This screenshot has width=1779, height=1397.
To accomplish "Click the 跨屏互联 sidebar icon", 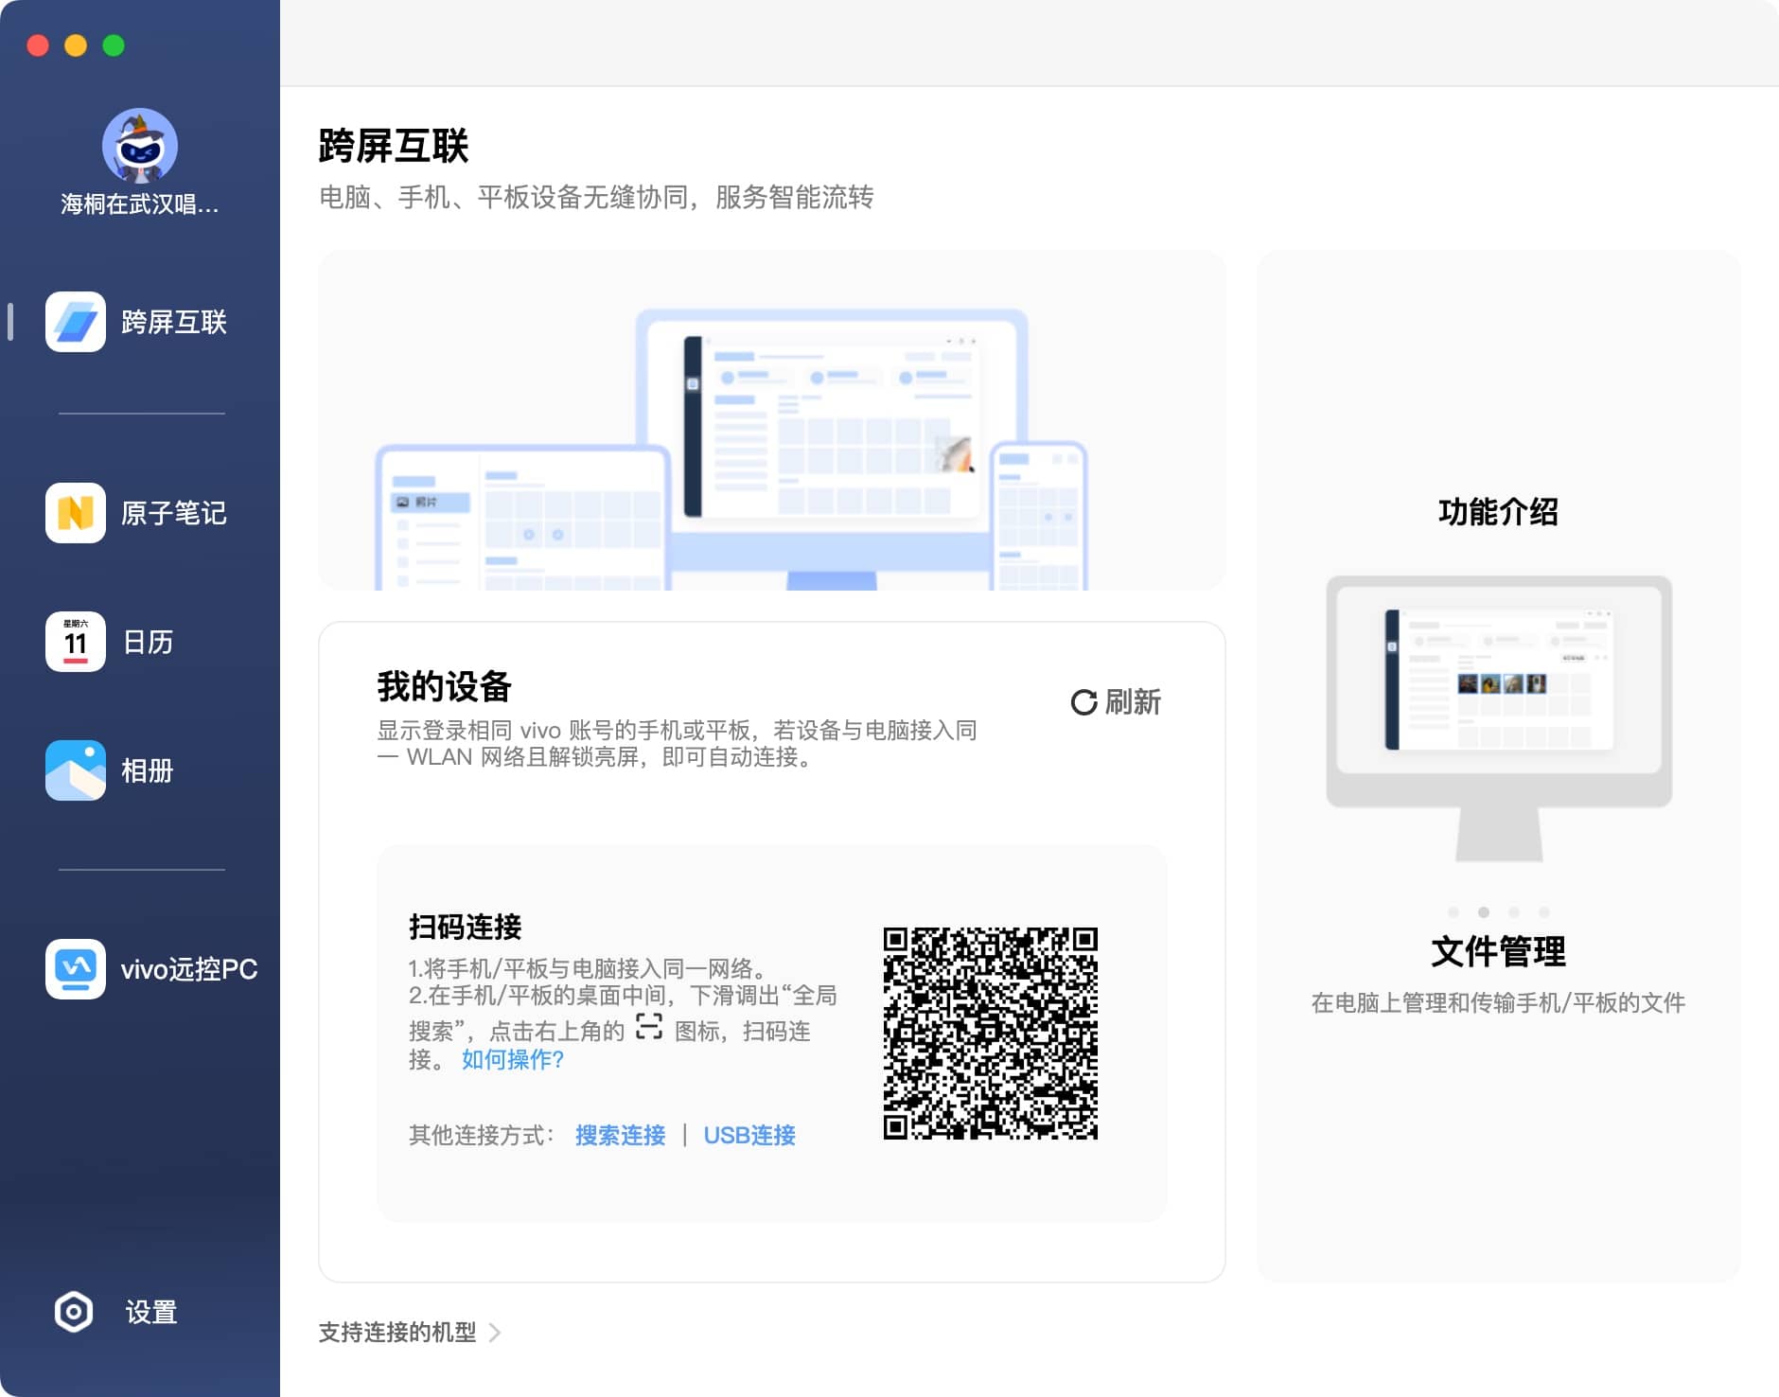I will [76, 322].
